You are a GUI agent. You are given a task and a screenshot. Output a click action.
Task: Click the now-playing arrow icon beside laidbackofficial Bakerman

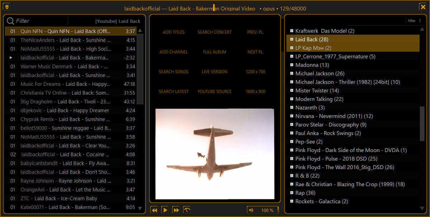[x=11, y=57]
